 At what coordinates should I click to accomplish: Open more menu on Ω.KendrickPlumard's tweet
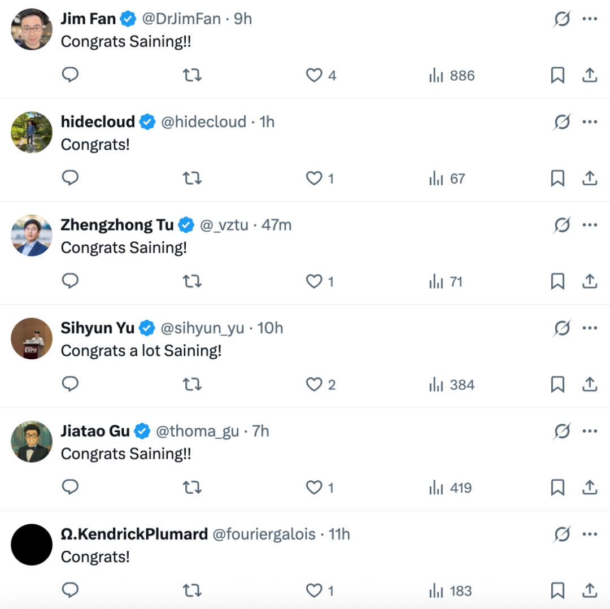pyautogui.click(x=590, y=534)
